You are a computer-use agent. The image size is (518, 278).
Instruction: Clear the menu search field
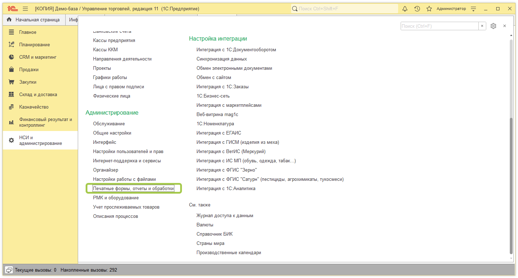pos(482,26)
